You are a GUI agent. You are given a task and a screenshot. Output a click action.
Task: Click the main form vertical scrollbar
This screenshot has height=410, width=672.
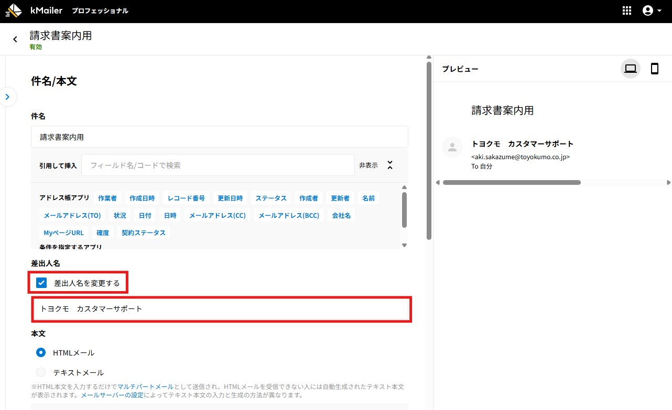tap(429, 150)
